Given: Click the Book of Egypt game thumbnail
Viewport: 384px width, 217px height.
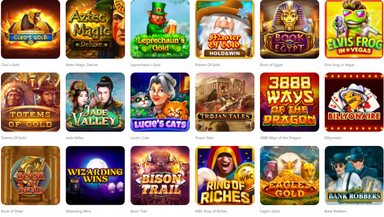Looking at the screenshot, I should tap(289, 29).
